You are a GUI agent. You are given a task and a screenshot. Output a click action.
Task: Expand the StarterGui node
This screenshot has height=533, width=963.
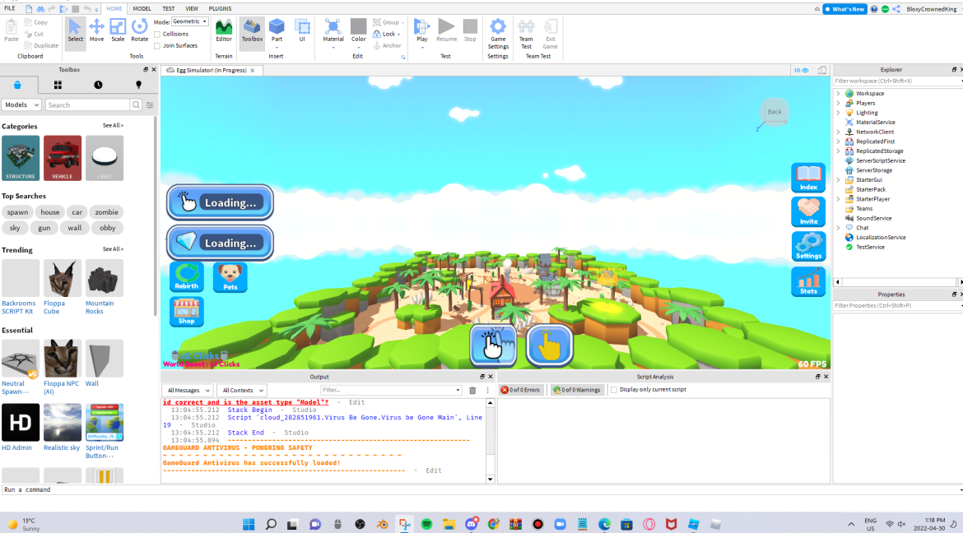839,180
